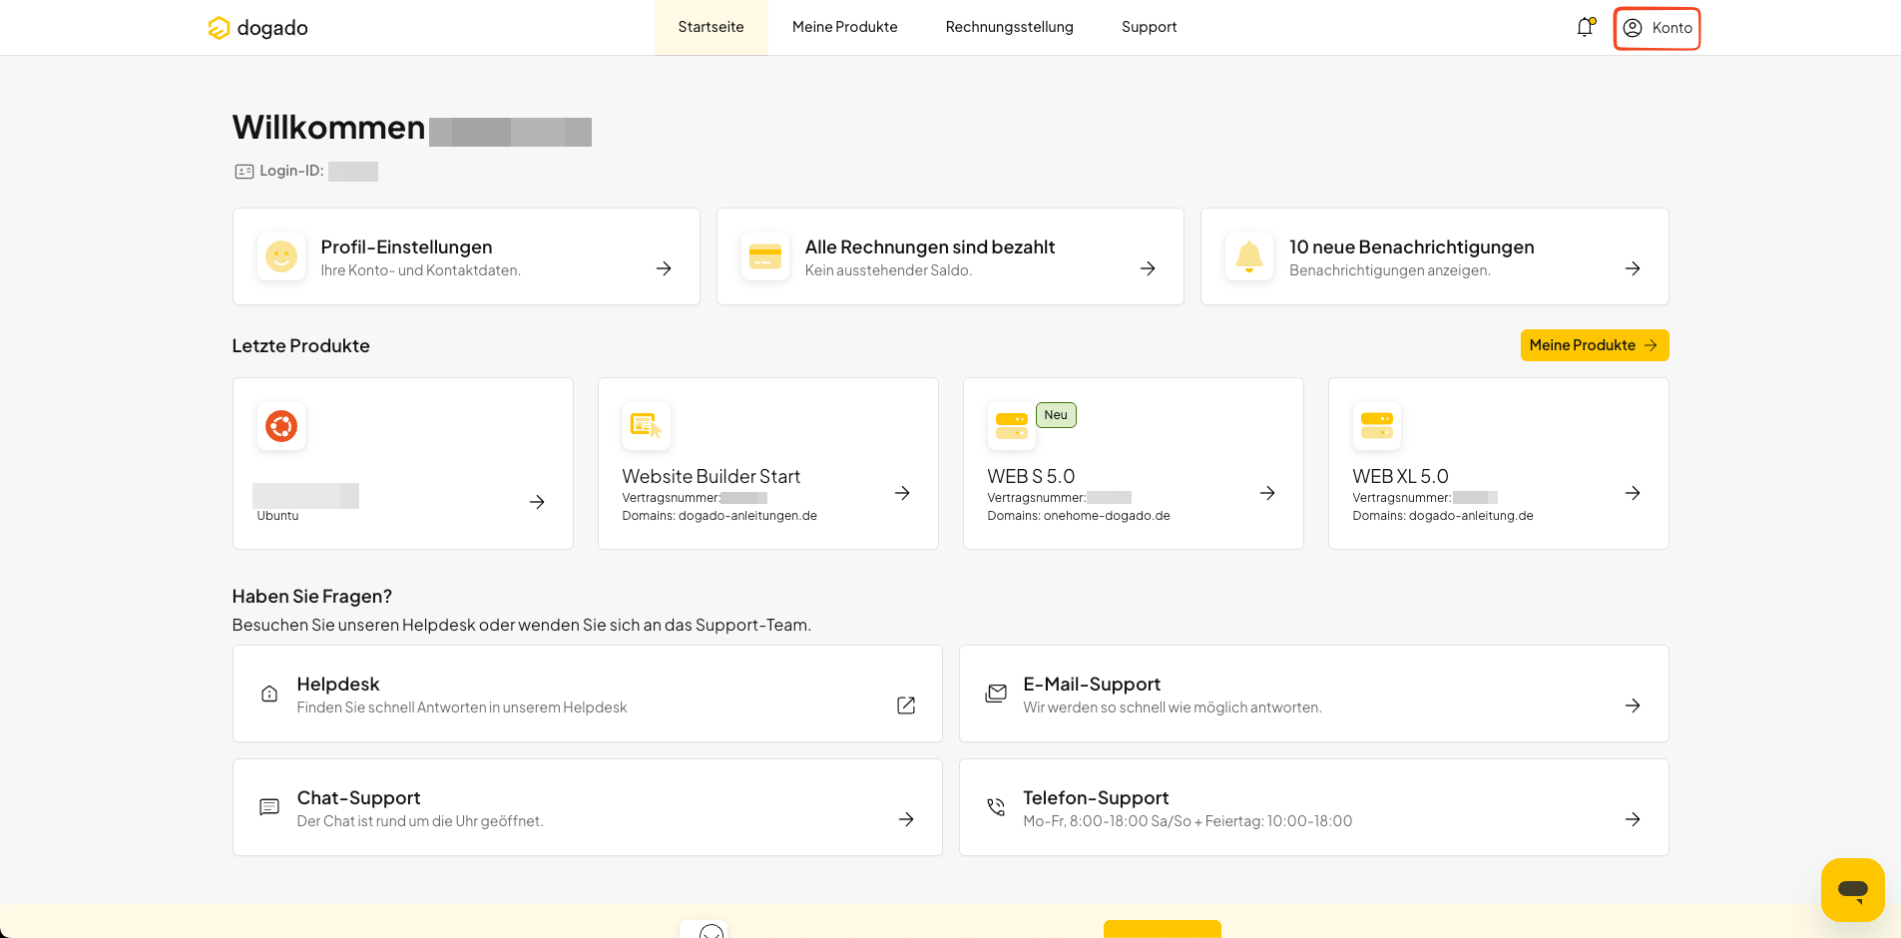Click the Letzte Produkte heading
This screenshot has width=1901, height=938.
[x=300, y=345]
